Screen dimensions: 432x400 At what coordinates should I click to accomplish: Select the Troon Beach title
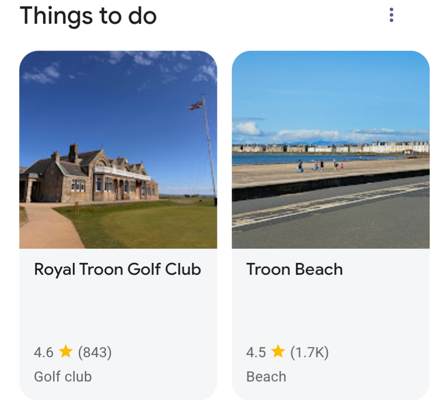tap(294, 269)
